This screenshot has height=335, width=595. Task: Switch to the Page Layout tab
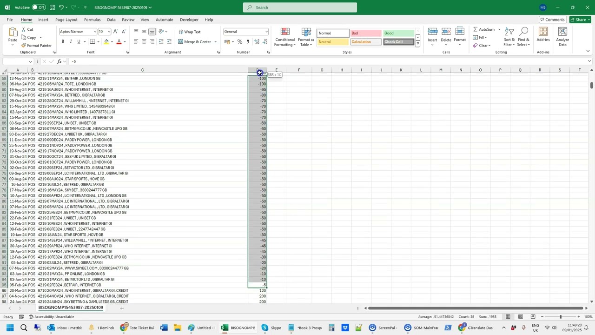66,20
